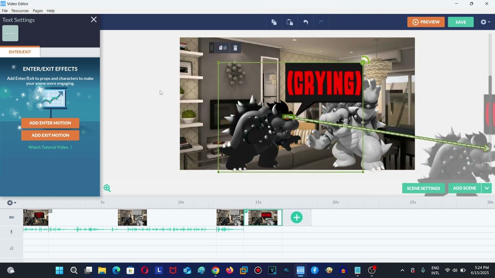Open the settings gear dropdown near Save

[485, 22]
